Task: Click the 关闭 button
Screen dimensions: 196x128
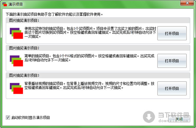Action: [x=179, y=119]
